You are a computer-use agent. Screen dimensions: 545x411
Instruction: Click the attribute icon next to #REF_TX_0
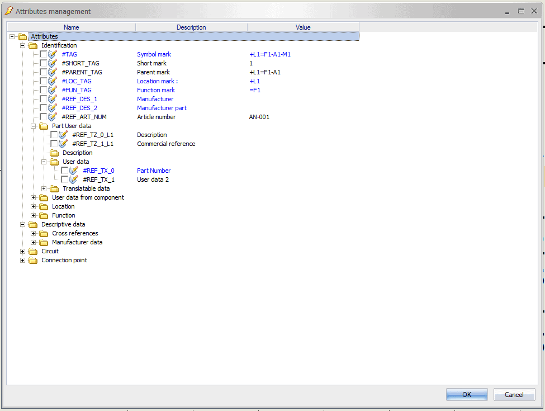point(74,171)
